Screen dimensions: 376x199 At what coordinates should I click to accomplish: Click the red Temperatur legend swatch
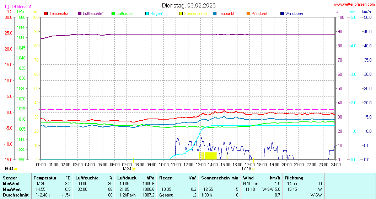pos(46,14)
